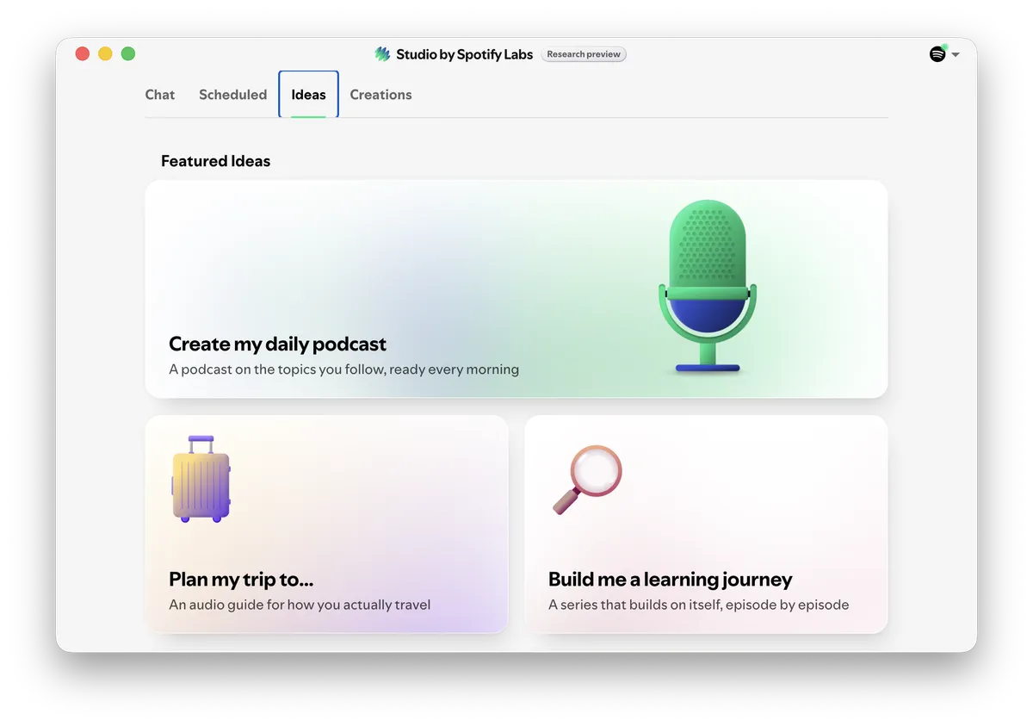Open the Spotify account avatar icon
This screenshot has height=726, width=1033.
click(937, 54)
